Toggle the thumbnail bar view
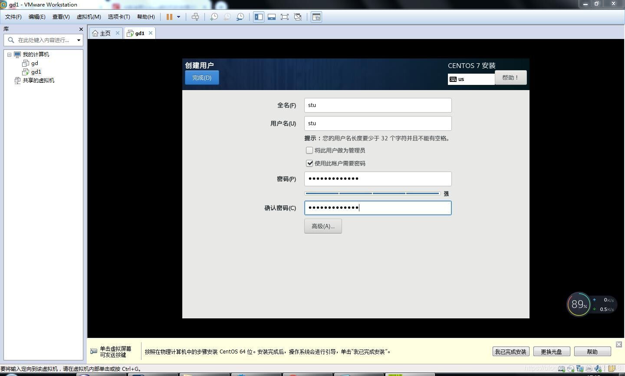Viewport: 625px width, 376px height. tap(272, 17)
